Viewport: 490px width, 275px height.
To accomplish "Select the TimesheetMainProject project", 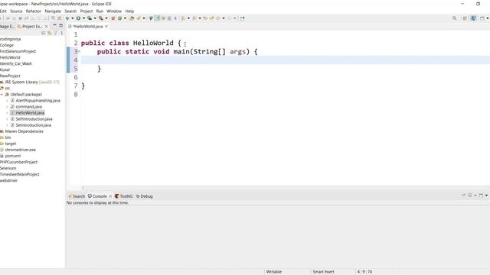I will coord(20,174).
